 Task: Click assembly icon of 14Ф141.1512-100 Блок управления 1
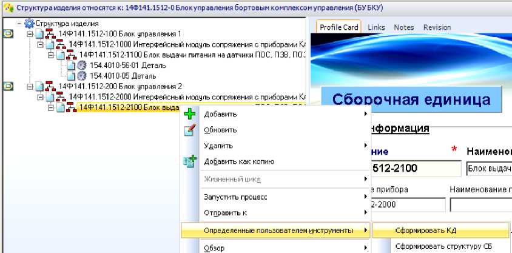[x=50, y=34]
